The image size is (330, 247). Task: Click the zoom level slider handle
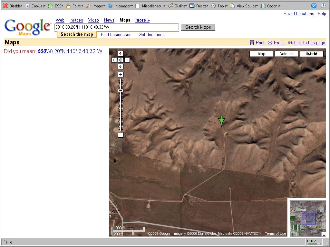click(121, 91)
